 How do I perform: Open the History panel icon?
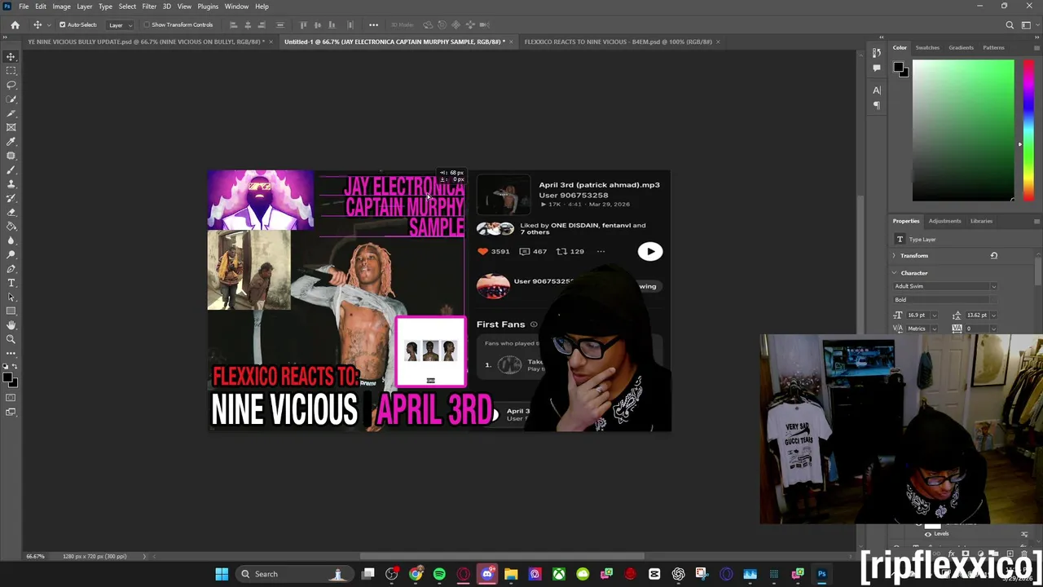click(x=877, y=53)
